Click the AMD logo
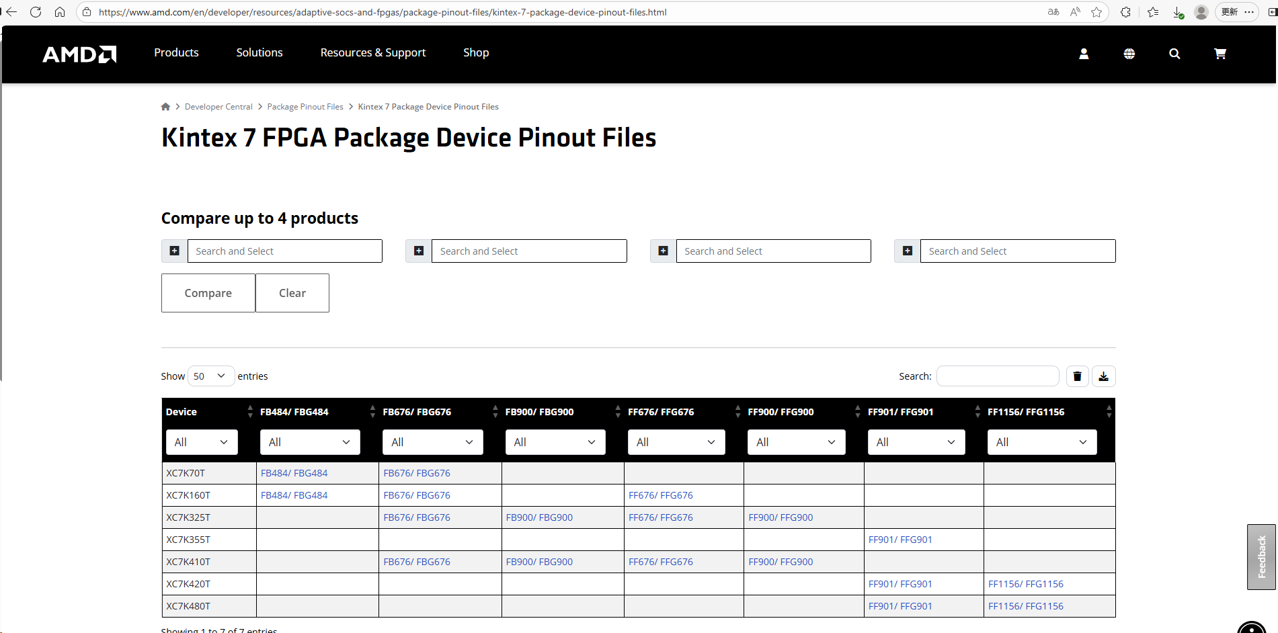This screenshot has width=1278, height=633. (x=79, y=54)
